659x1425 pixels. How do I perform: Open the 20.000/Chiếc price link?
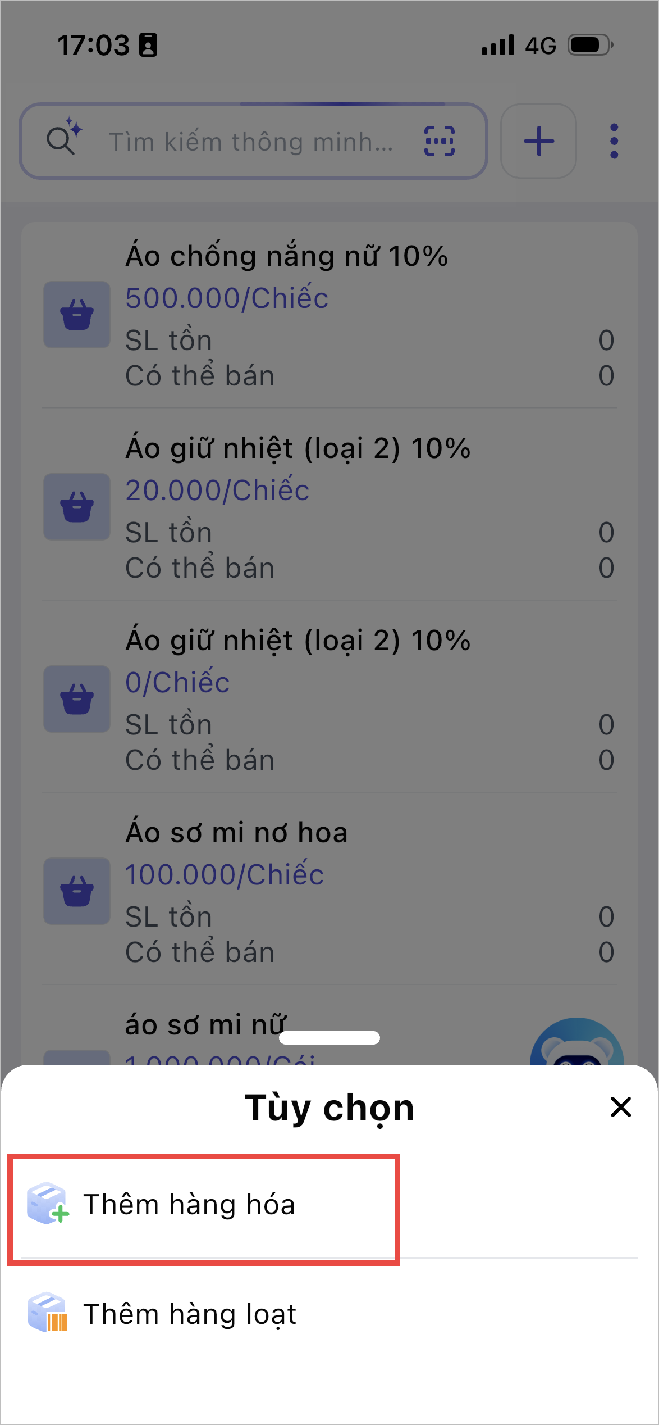point(217,490)
